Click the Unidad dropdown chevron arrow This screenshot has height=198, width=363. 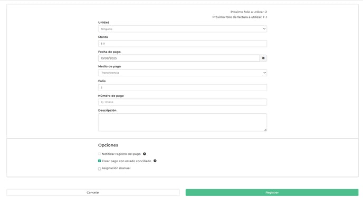[x=264, y=29]
